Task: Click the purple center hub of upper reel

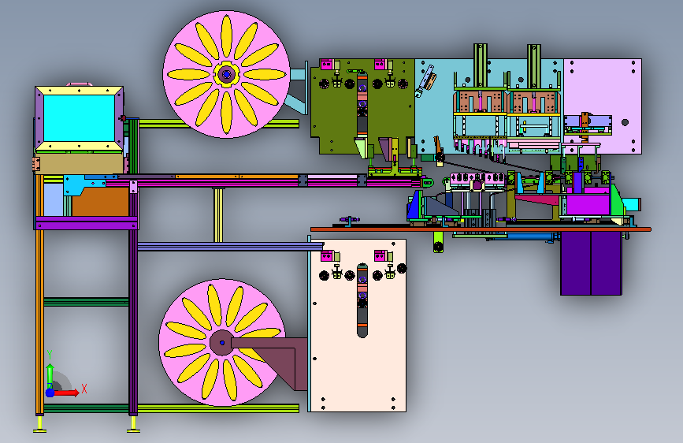Action: click(227, 75)
